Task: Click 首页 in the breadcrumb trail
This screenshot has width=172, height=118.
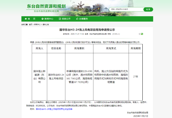Action: (31, 24)
